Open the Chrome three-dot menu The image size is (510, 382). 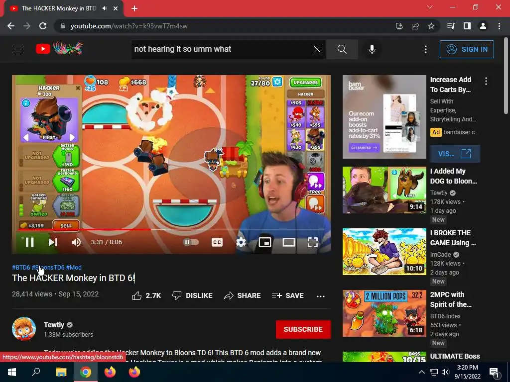(x=499, y=26)
